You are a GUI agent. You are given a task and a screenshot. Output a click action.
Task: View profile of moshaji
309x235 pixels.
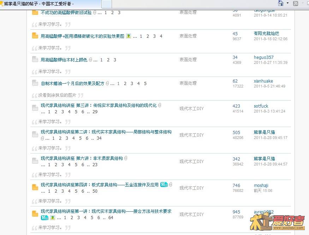tap(261, 185)
